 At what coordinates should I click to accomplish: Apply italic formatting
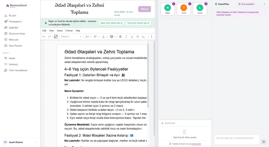[x=126, y=37]
